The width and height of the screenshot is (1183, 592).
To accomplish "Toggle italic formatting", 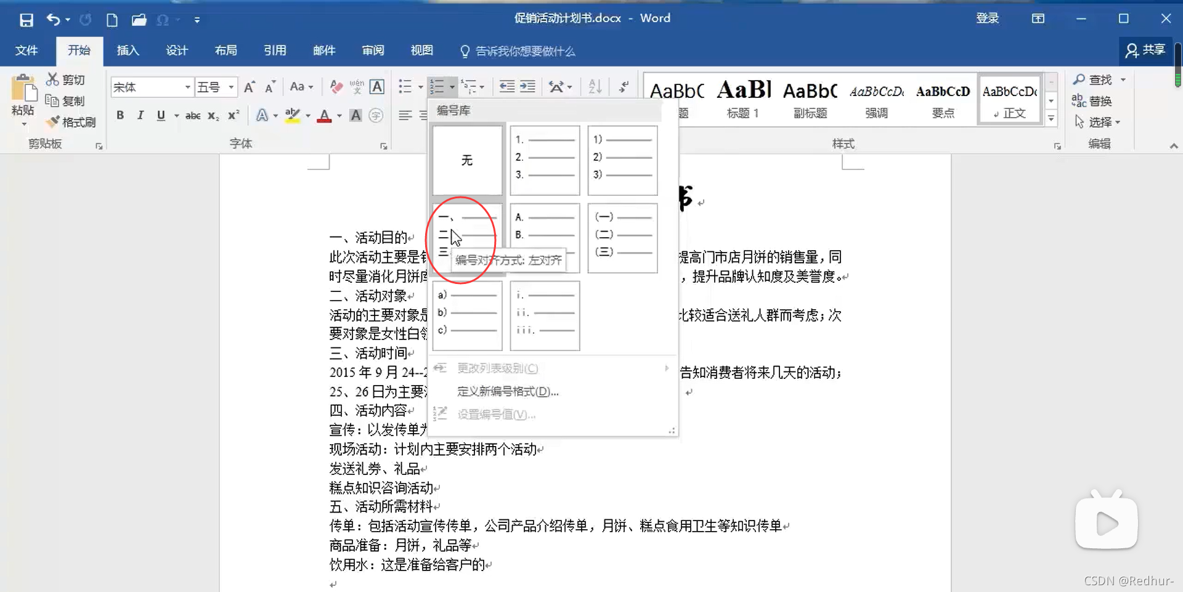I will (140, 115).
